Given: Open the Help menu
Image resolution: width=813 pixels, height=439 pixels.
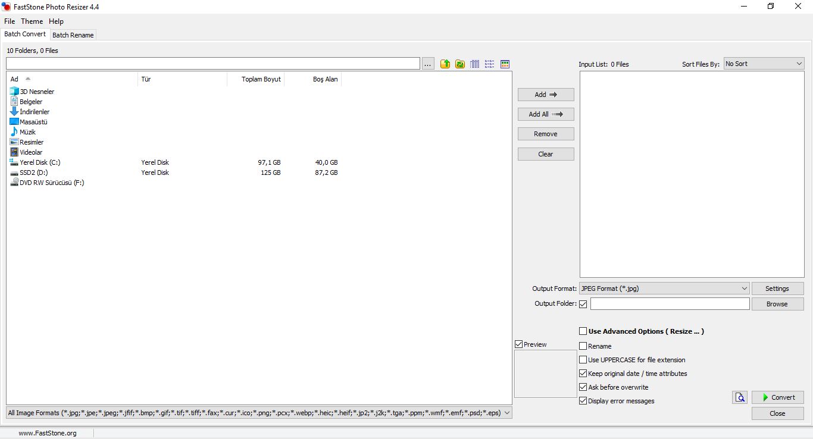Looking at the screenshot, I should [56, 21].
